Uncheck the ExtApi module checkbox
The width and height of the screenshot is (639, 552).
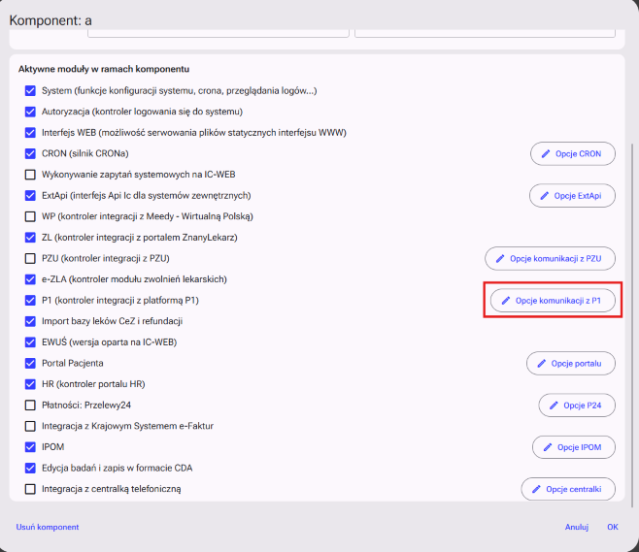[30, 195]
